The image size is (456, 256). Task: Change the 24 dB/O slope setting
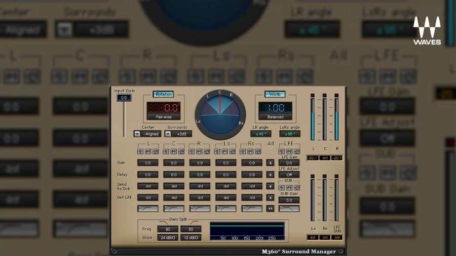pyautogui.click(x=168, y=237)
